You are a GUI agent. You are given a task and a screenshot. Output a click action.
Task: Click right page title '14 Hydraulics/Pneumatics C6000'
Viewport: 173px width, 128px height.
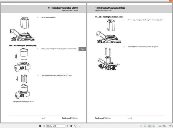[x=110, y=8]
